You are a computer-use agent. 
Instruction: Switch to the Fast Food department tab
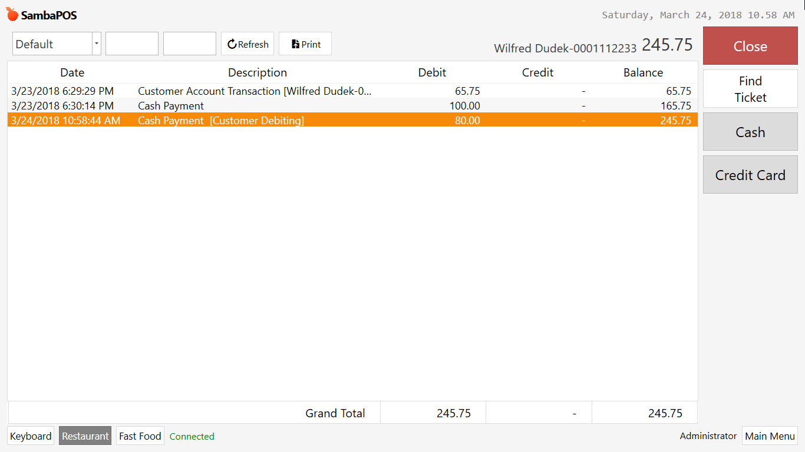(x=140, y=436)
